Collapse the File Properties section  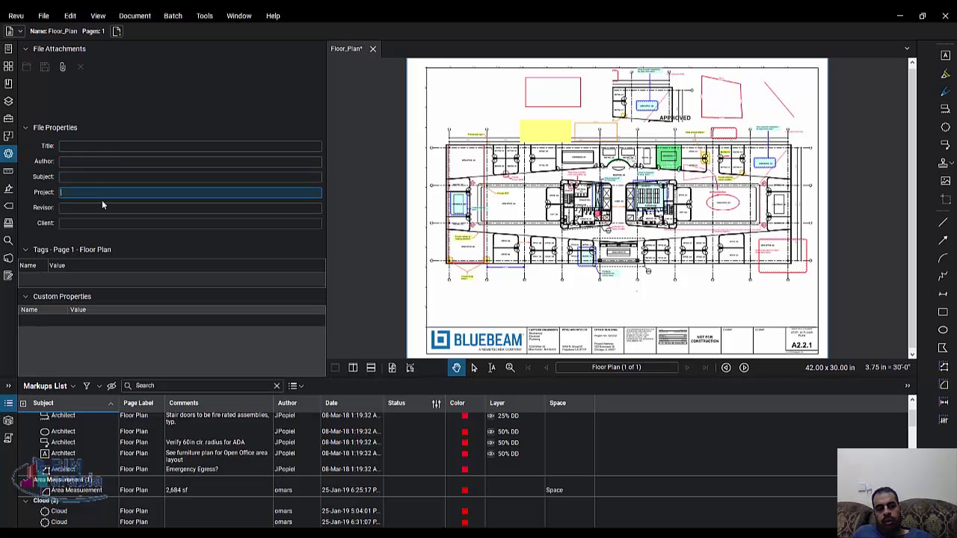25,128
